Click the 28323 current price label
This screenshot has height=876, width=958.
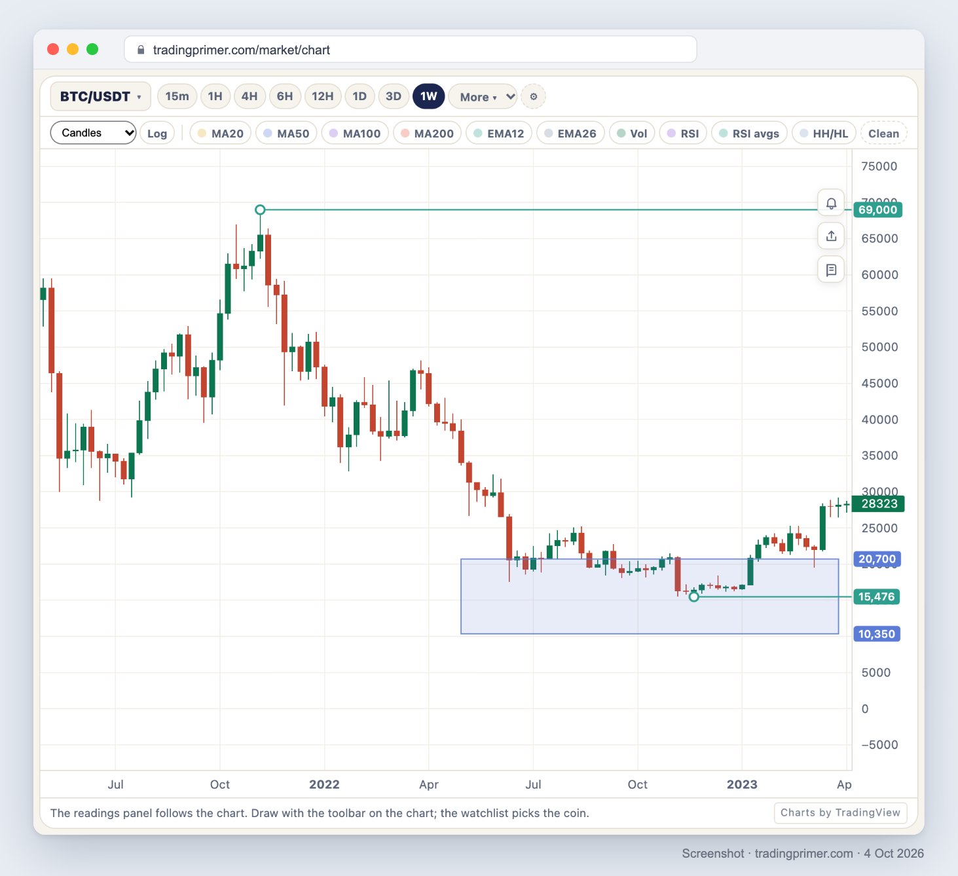coord(879,503)
